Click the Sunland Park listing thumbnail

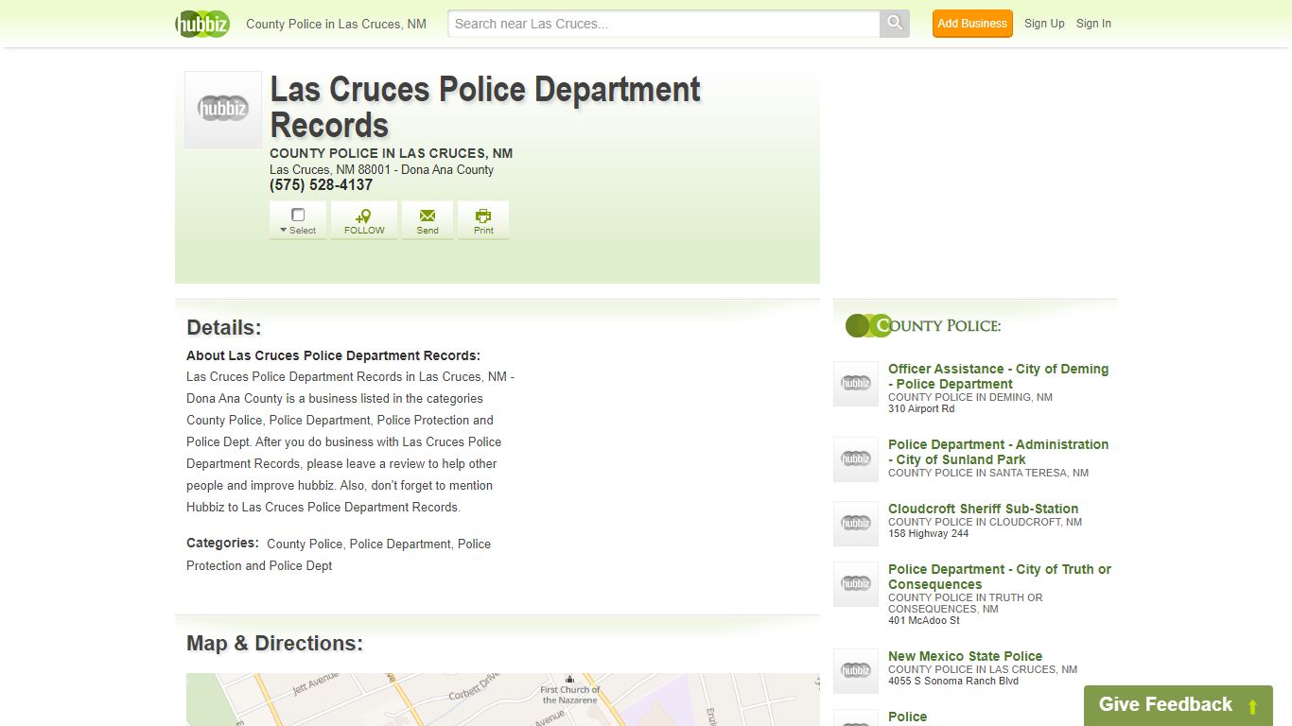pyautogui.click(x=856, y=459)
